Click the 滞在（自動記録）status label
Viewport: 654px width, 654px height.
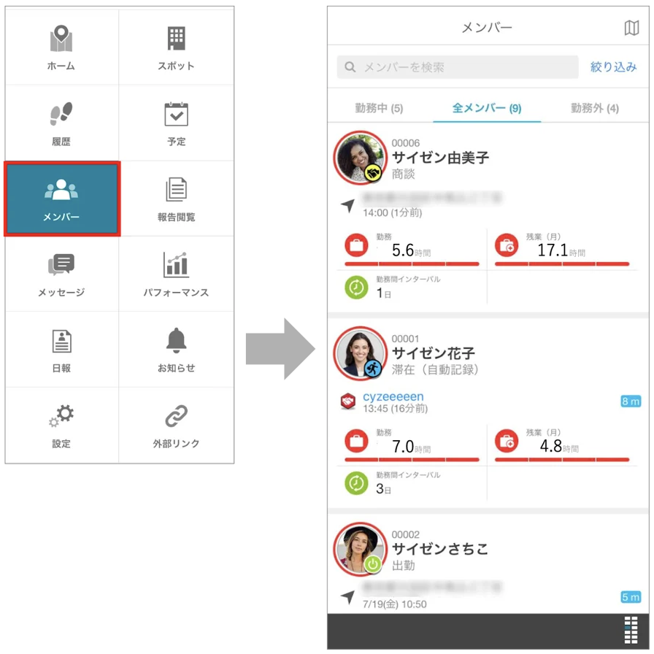point(435,369)
